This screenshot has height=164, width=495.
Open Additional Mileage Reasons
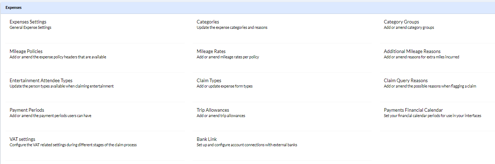coord(412,51)
